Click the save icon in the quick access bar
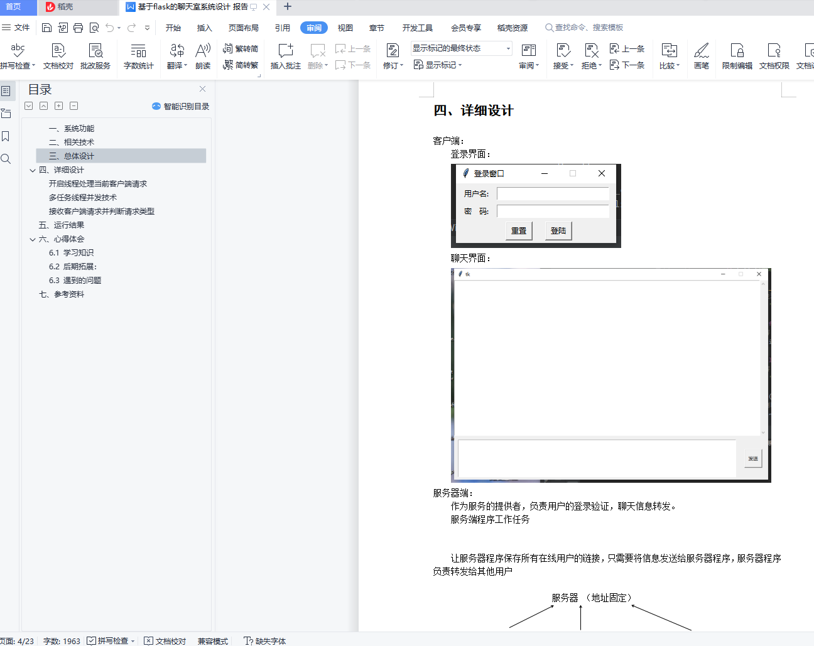The image size is (814, 646). [46, 28]
